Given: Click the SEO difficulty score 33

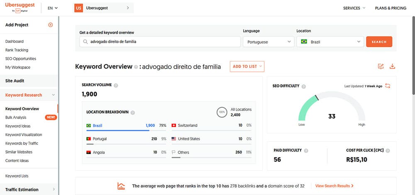Looking at the screenshot, I should [x=332, y=116].
